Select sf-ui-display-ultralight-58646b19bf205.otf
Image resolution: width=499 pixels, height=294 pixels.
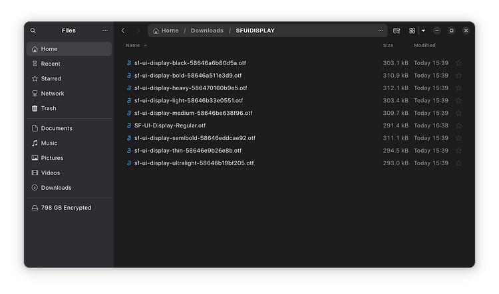pyautogui.click(x=194, y=163)
